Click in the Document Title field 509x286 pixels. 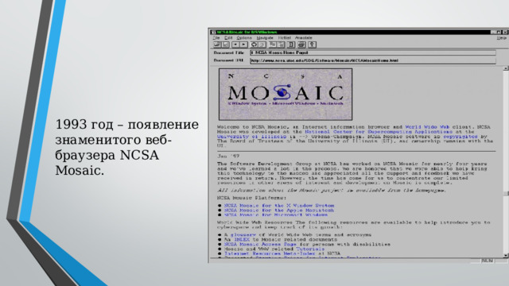pos(373,52)
